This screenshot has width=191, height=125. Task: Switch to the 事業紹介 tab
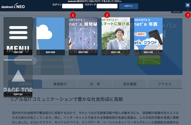(x=60, y=84)
